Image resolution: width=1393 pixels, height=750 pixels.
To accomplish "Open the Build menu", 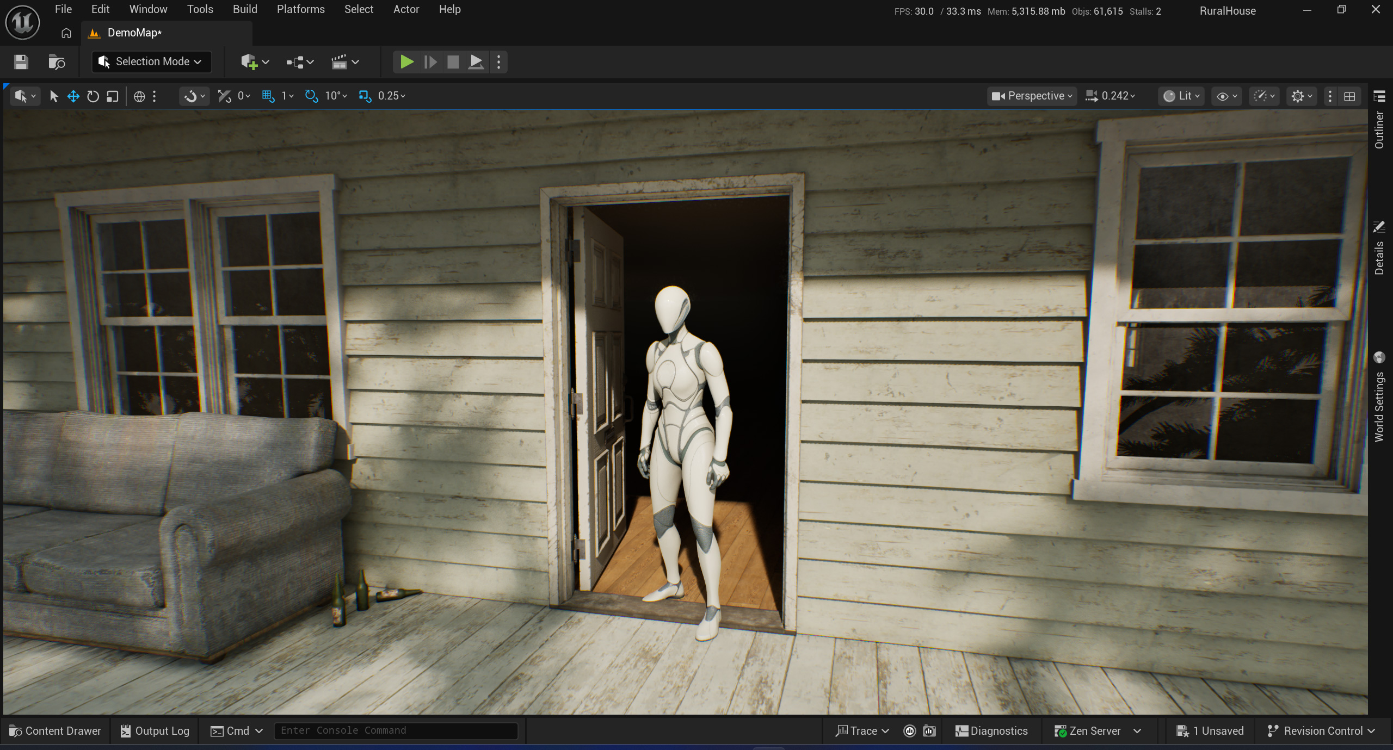I will point(245,9).
